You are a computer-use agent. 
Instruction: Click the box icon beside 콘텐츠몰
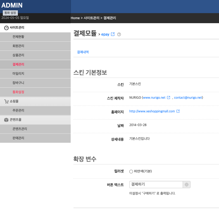pyautogui.click(x=6, y=120)
